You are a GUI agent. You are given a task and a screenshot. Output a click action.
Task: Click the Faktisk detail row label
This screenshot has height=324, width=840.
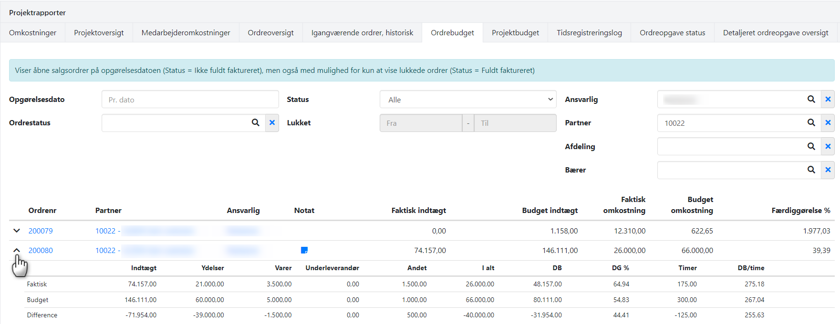click(x=37, y=284)
